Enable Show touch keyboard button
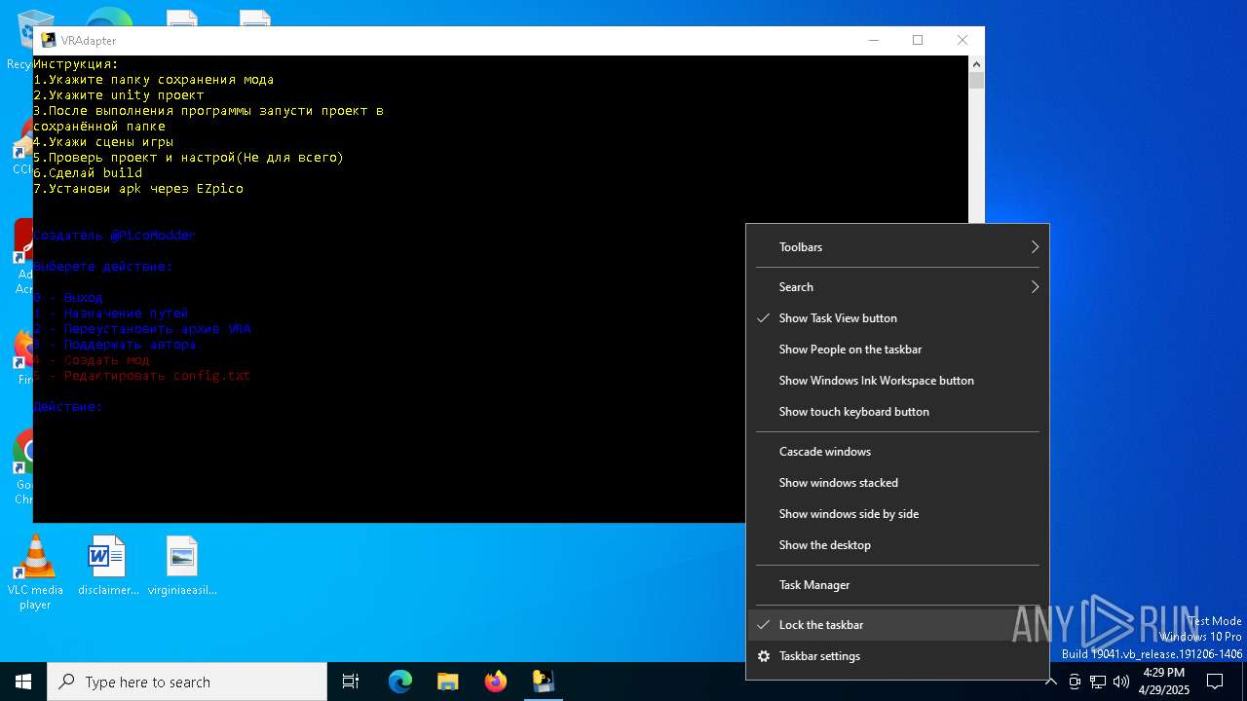Screen dimensions: 1247x701 pos(897,412)
